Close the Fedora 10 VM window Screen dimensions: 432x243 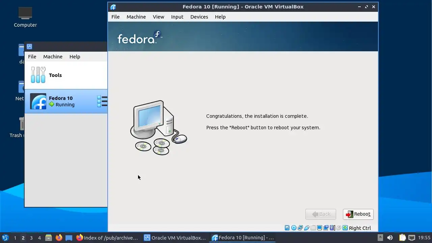[374, 7]
